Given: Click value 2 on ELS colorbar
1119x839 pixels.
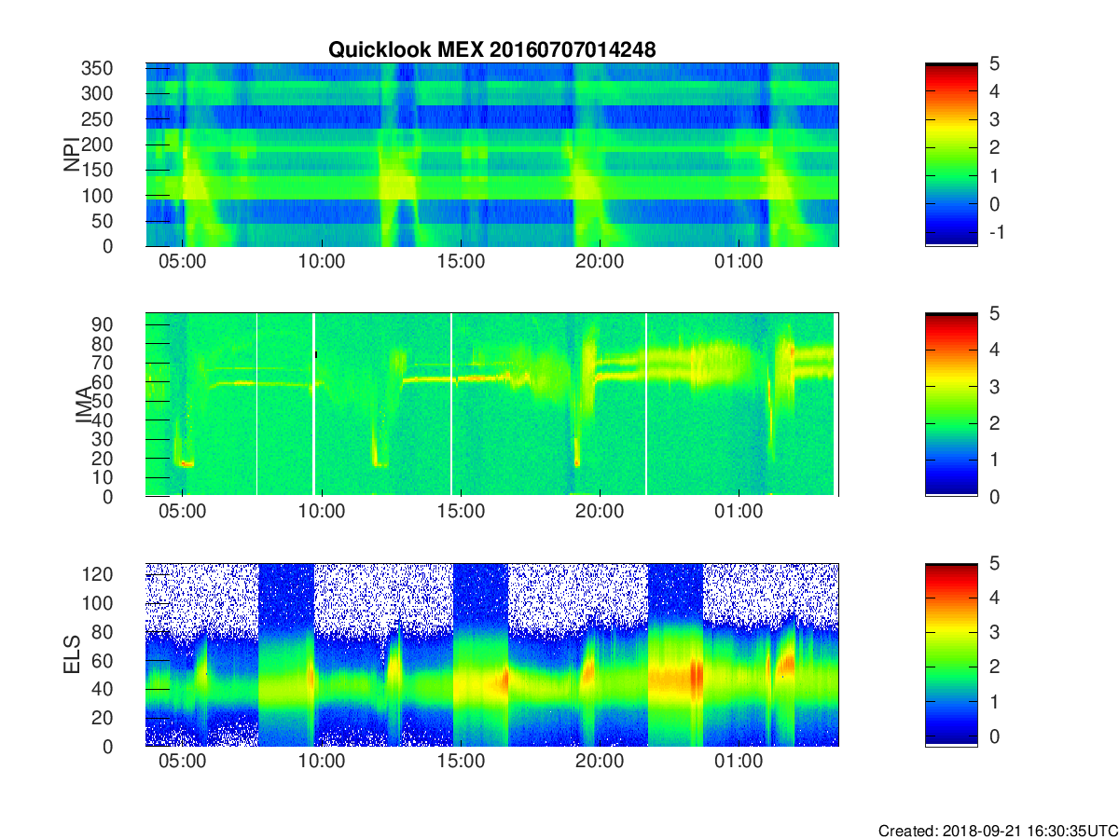Looking at the screenshot, I should (x=993, y=667).
